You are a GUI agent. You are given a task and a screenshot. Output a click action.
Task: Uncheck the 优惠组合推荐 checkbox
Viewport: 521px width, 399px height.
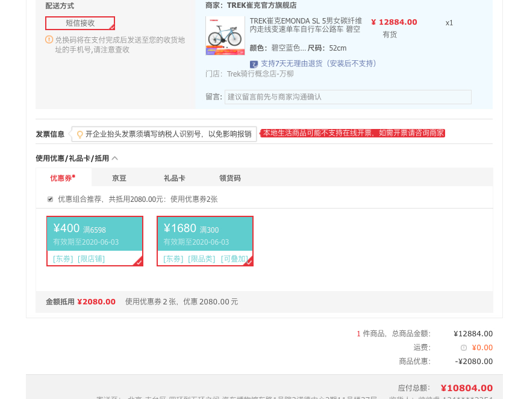(50, 199)
